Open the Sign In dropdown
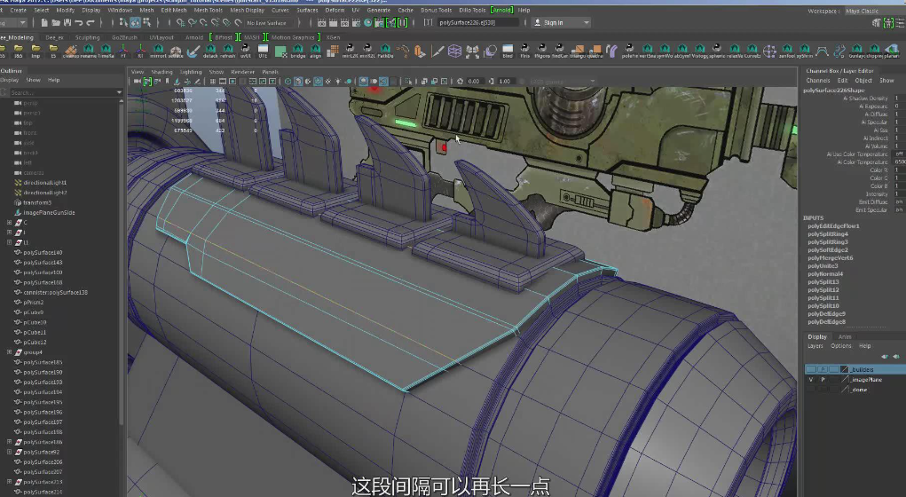The image size is (906, 497). [561, 22]
